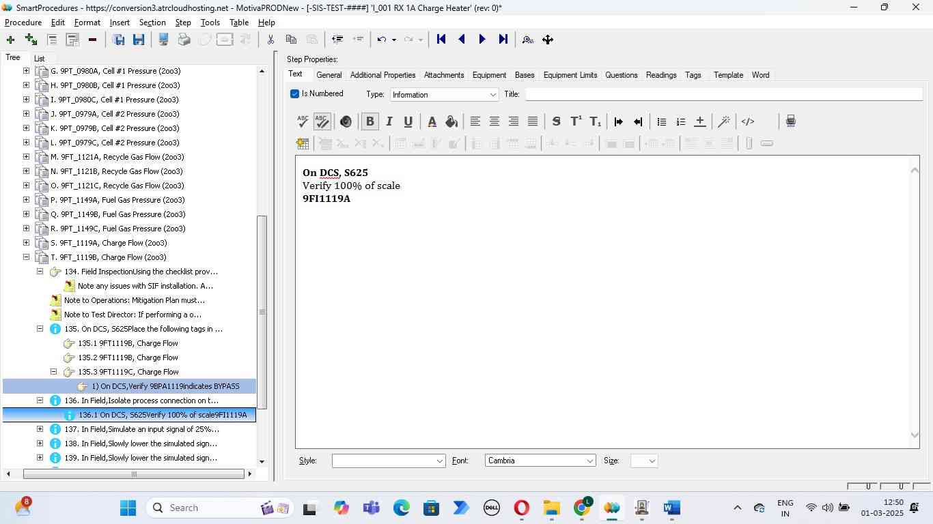
Task: Insert numbered list
Action: pos(680,121)
